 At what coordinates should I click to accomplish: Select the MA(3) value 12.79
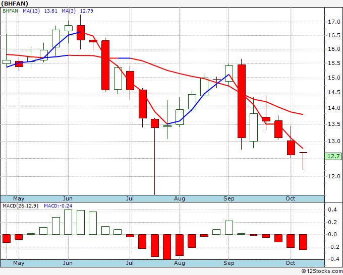pos(86,11)
